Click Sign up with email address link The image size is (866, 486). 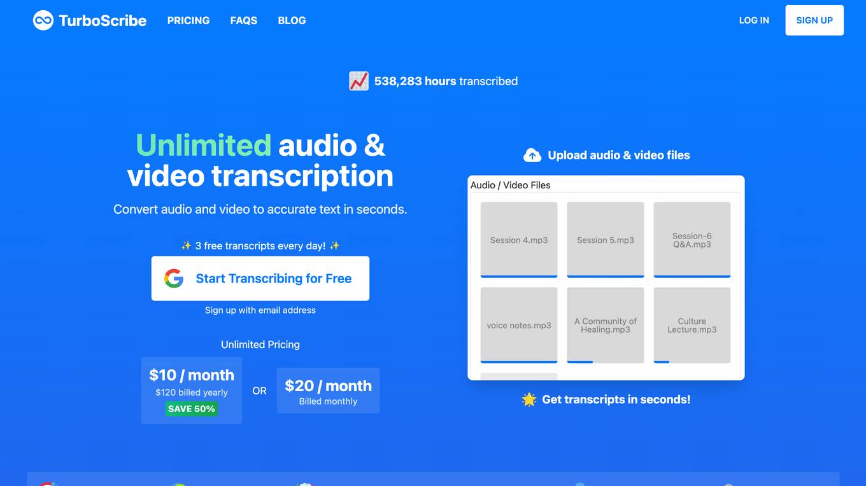[260, 310]
